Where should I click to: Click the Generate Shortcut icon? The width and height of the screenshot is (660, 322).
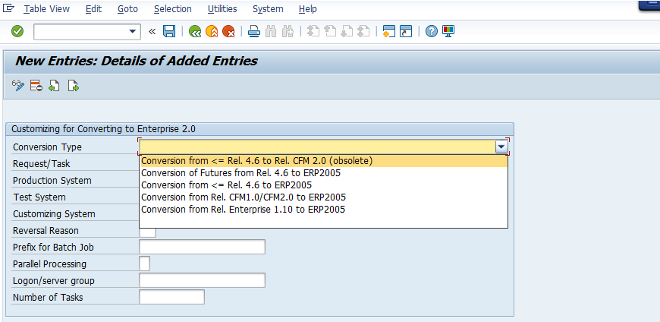coord(406,31)
